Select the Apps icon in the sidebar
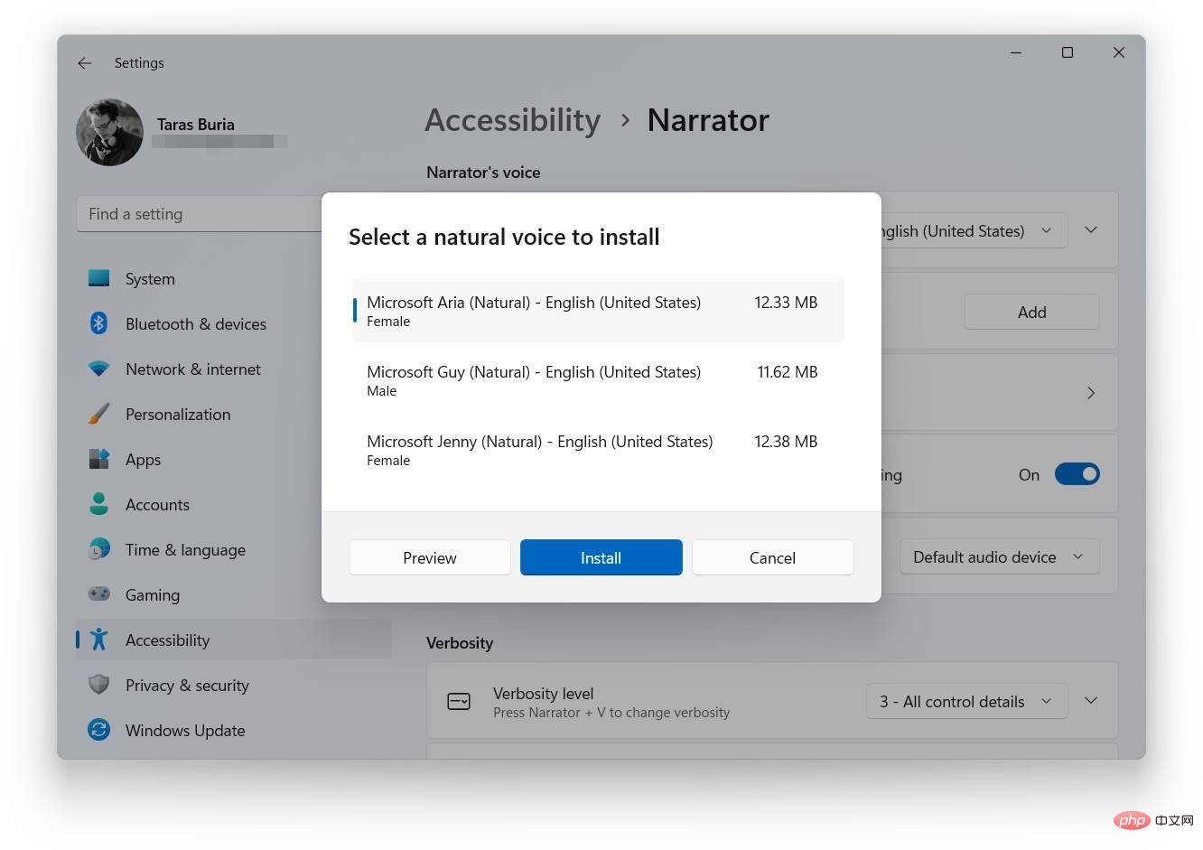Screen dimensions: 1203x850 (99, 459)
